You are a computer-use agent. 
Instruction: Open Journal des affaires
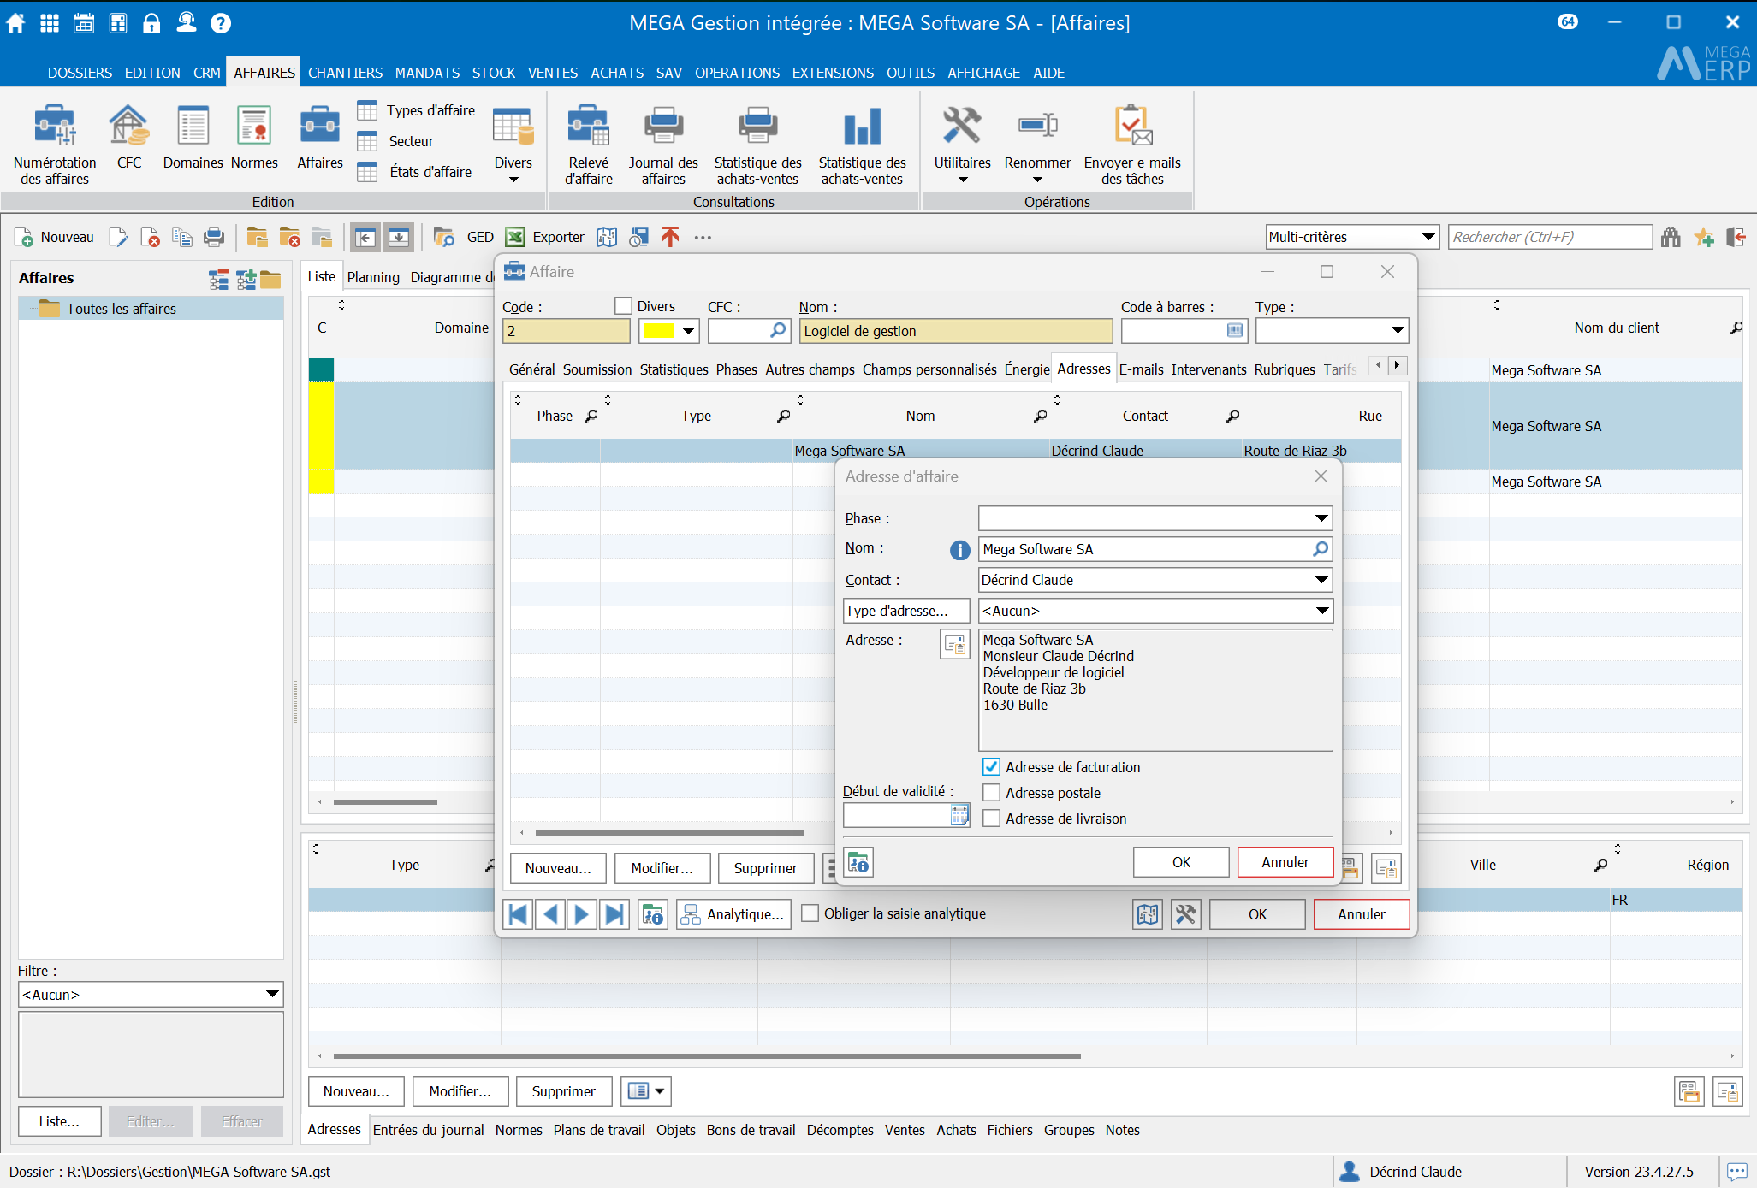click(x=663, y=145)
